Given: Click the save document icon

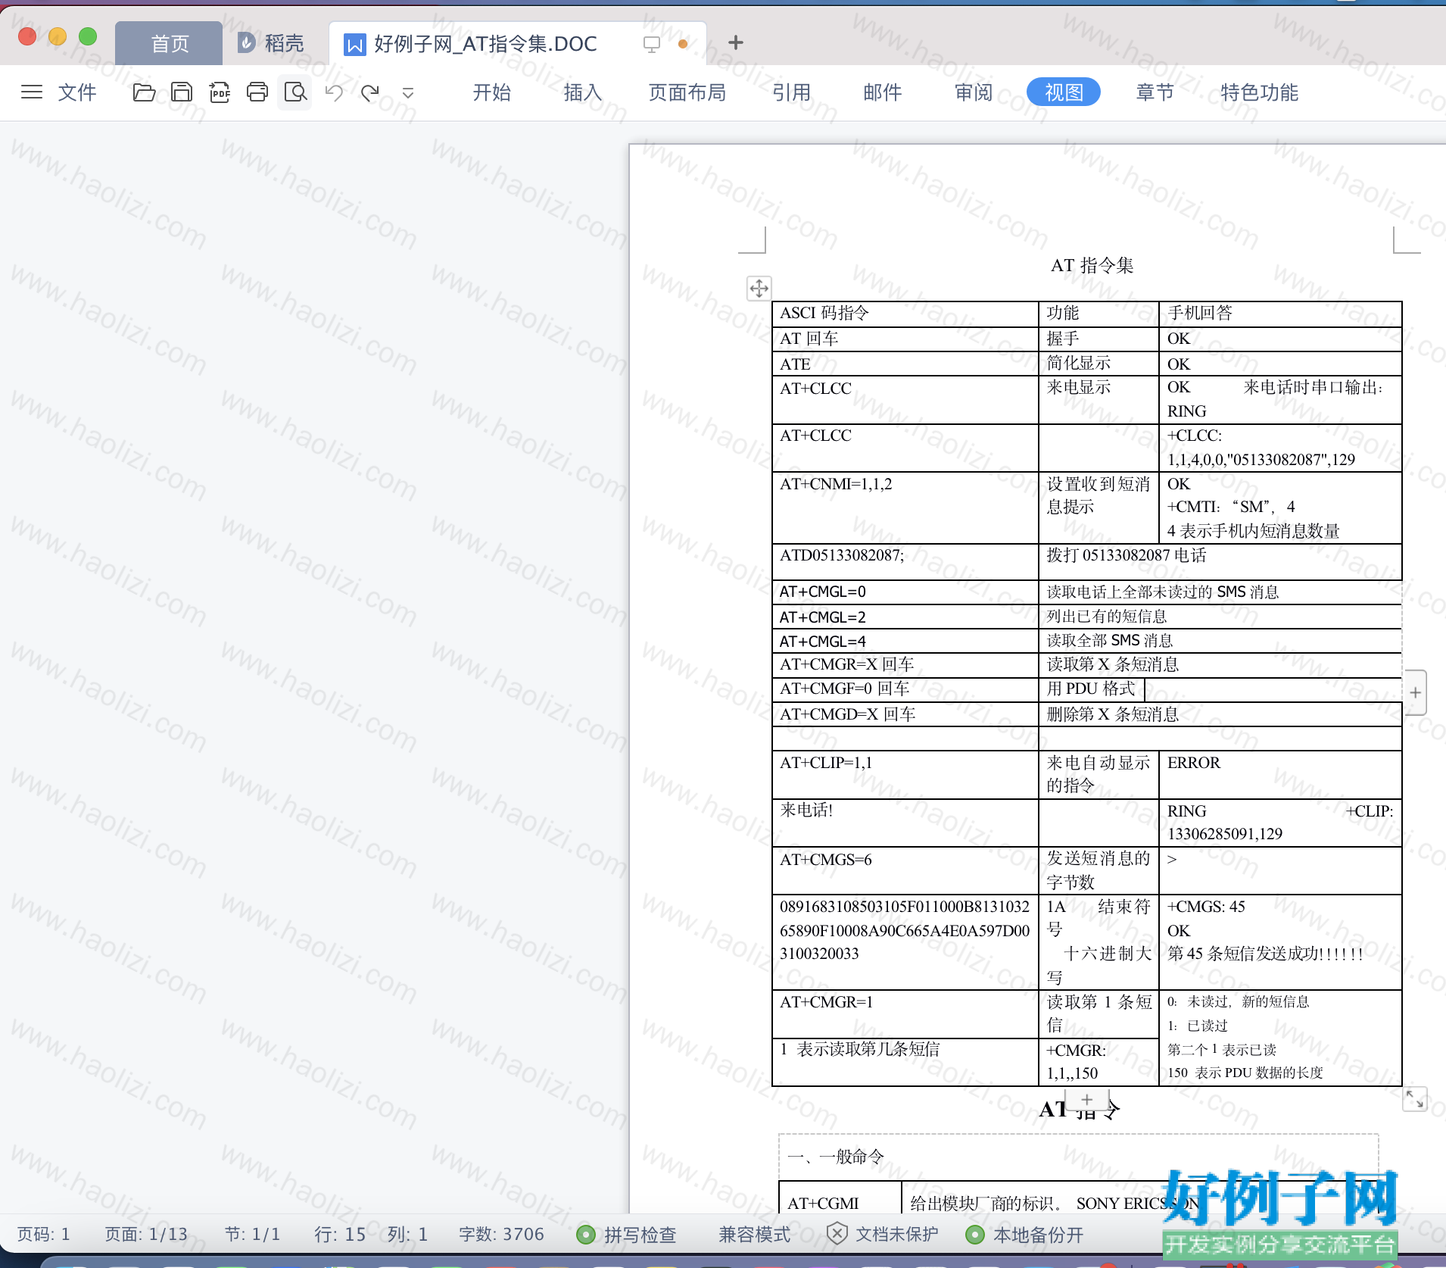Looking at the screenshot, I should (x=182, y=92).
